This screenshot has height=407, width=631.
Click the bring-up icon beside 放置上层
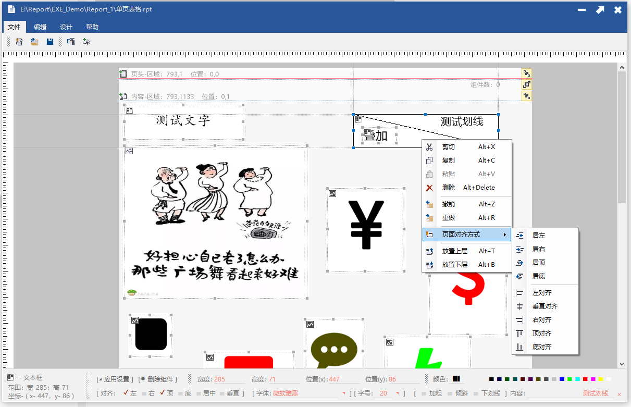click(x=430, y=251)
